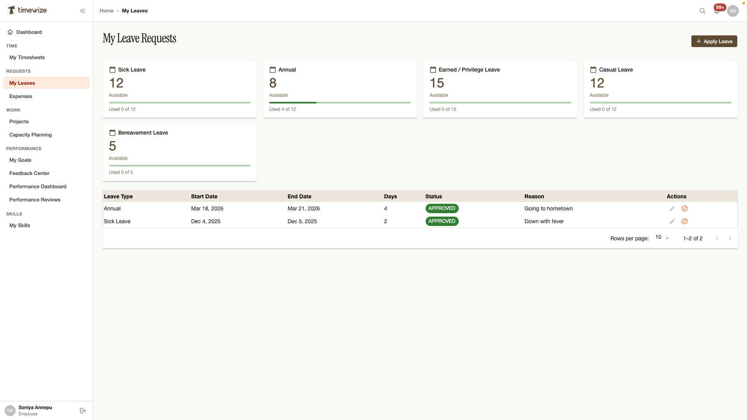The height and width of the screenshot is (420, 747).
Task: Click the Apply Leave button
Action: tap(714, 42)
